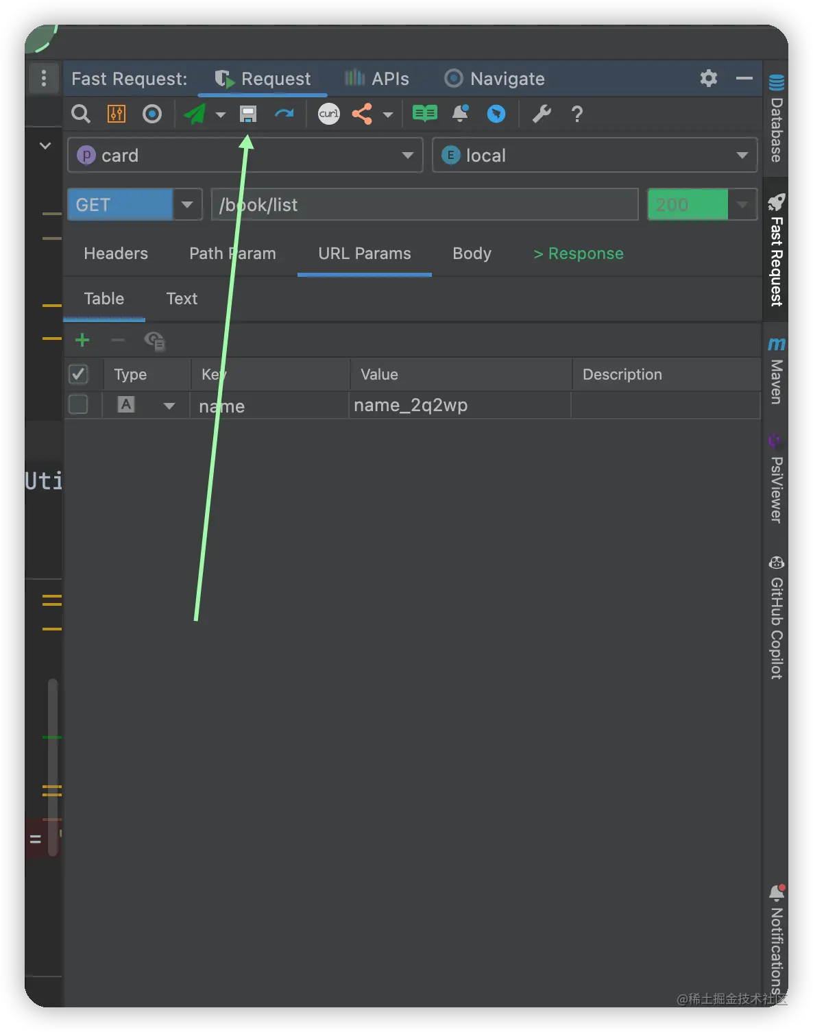This screenshot has width=813, height=1032.
Task: Click the search magnifier icon in toolbar
Action: pyautogui.click(x=81, y=114)
